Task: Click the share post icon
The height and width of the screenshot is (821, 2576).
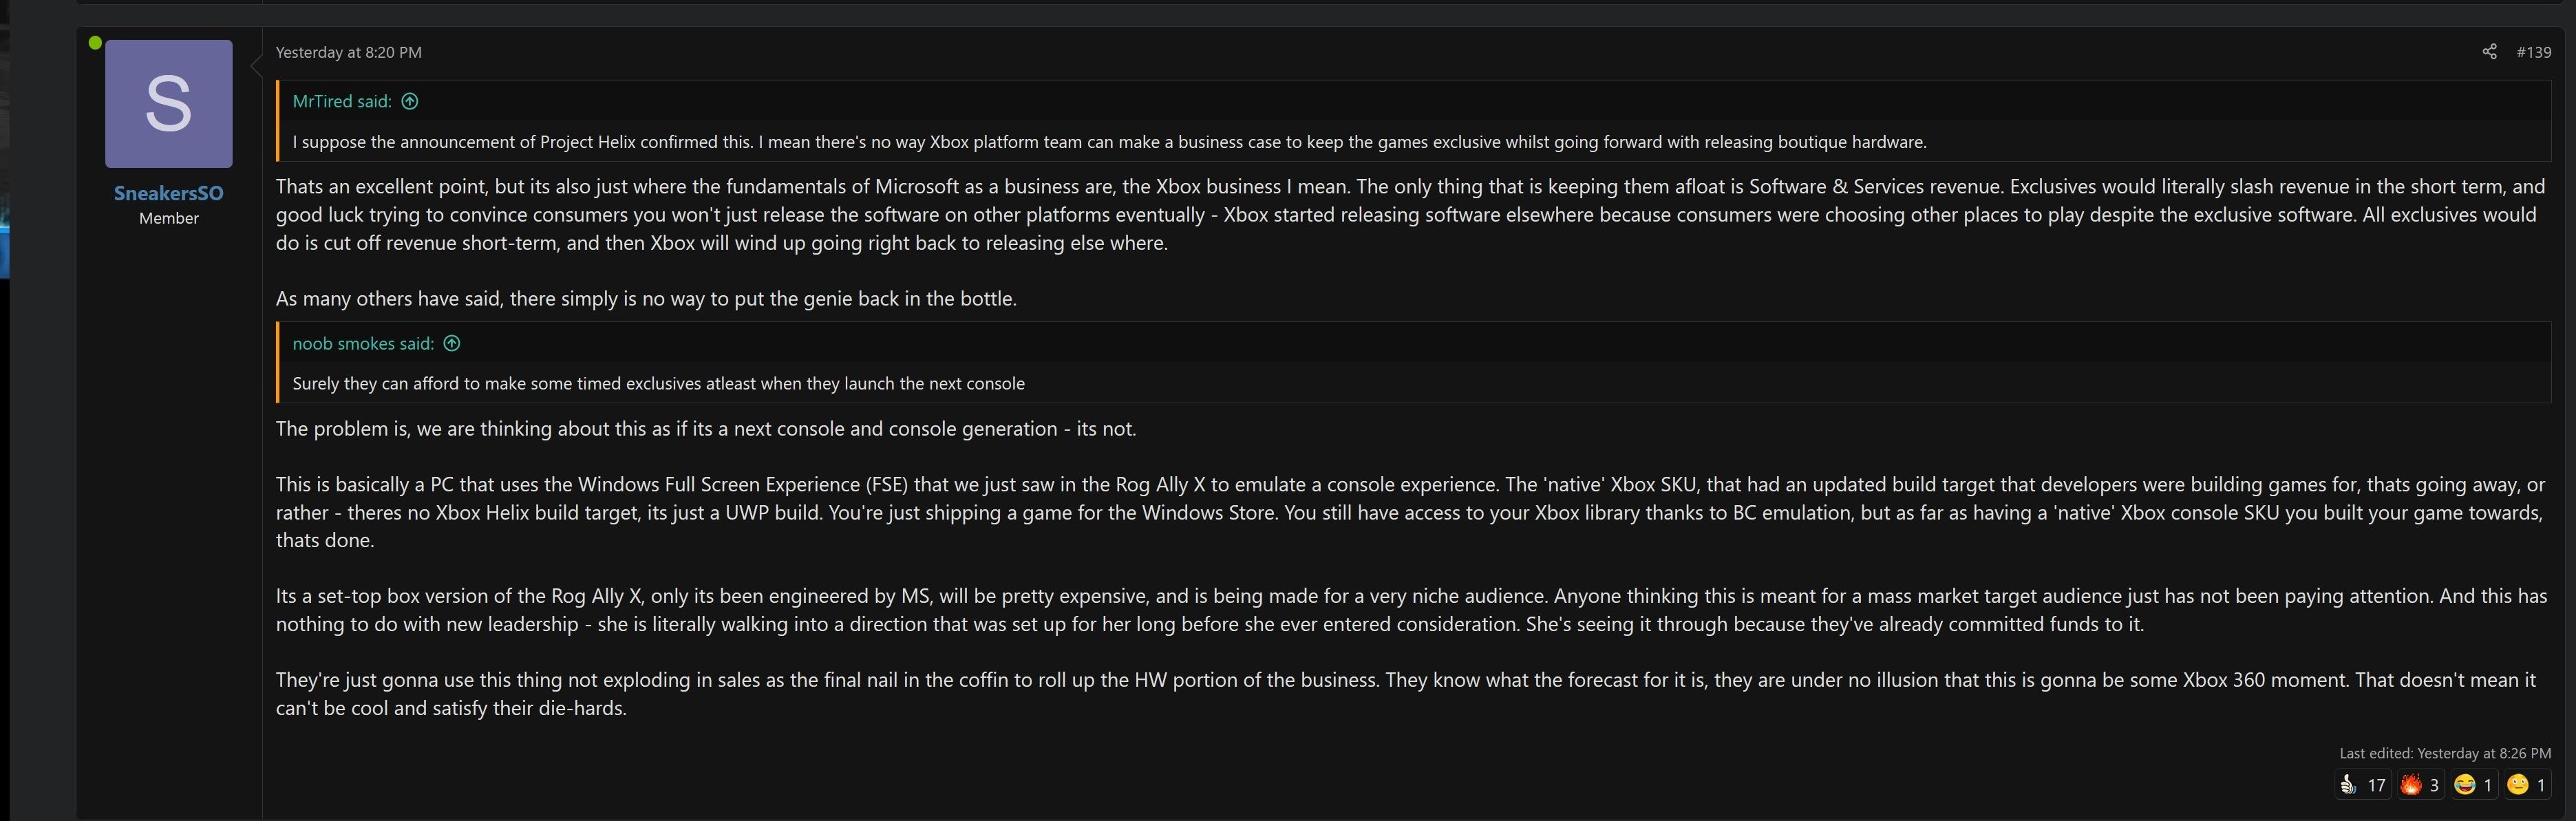Action: coord(2489,52)
